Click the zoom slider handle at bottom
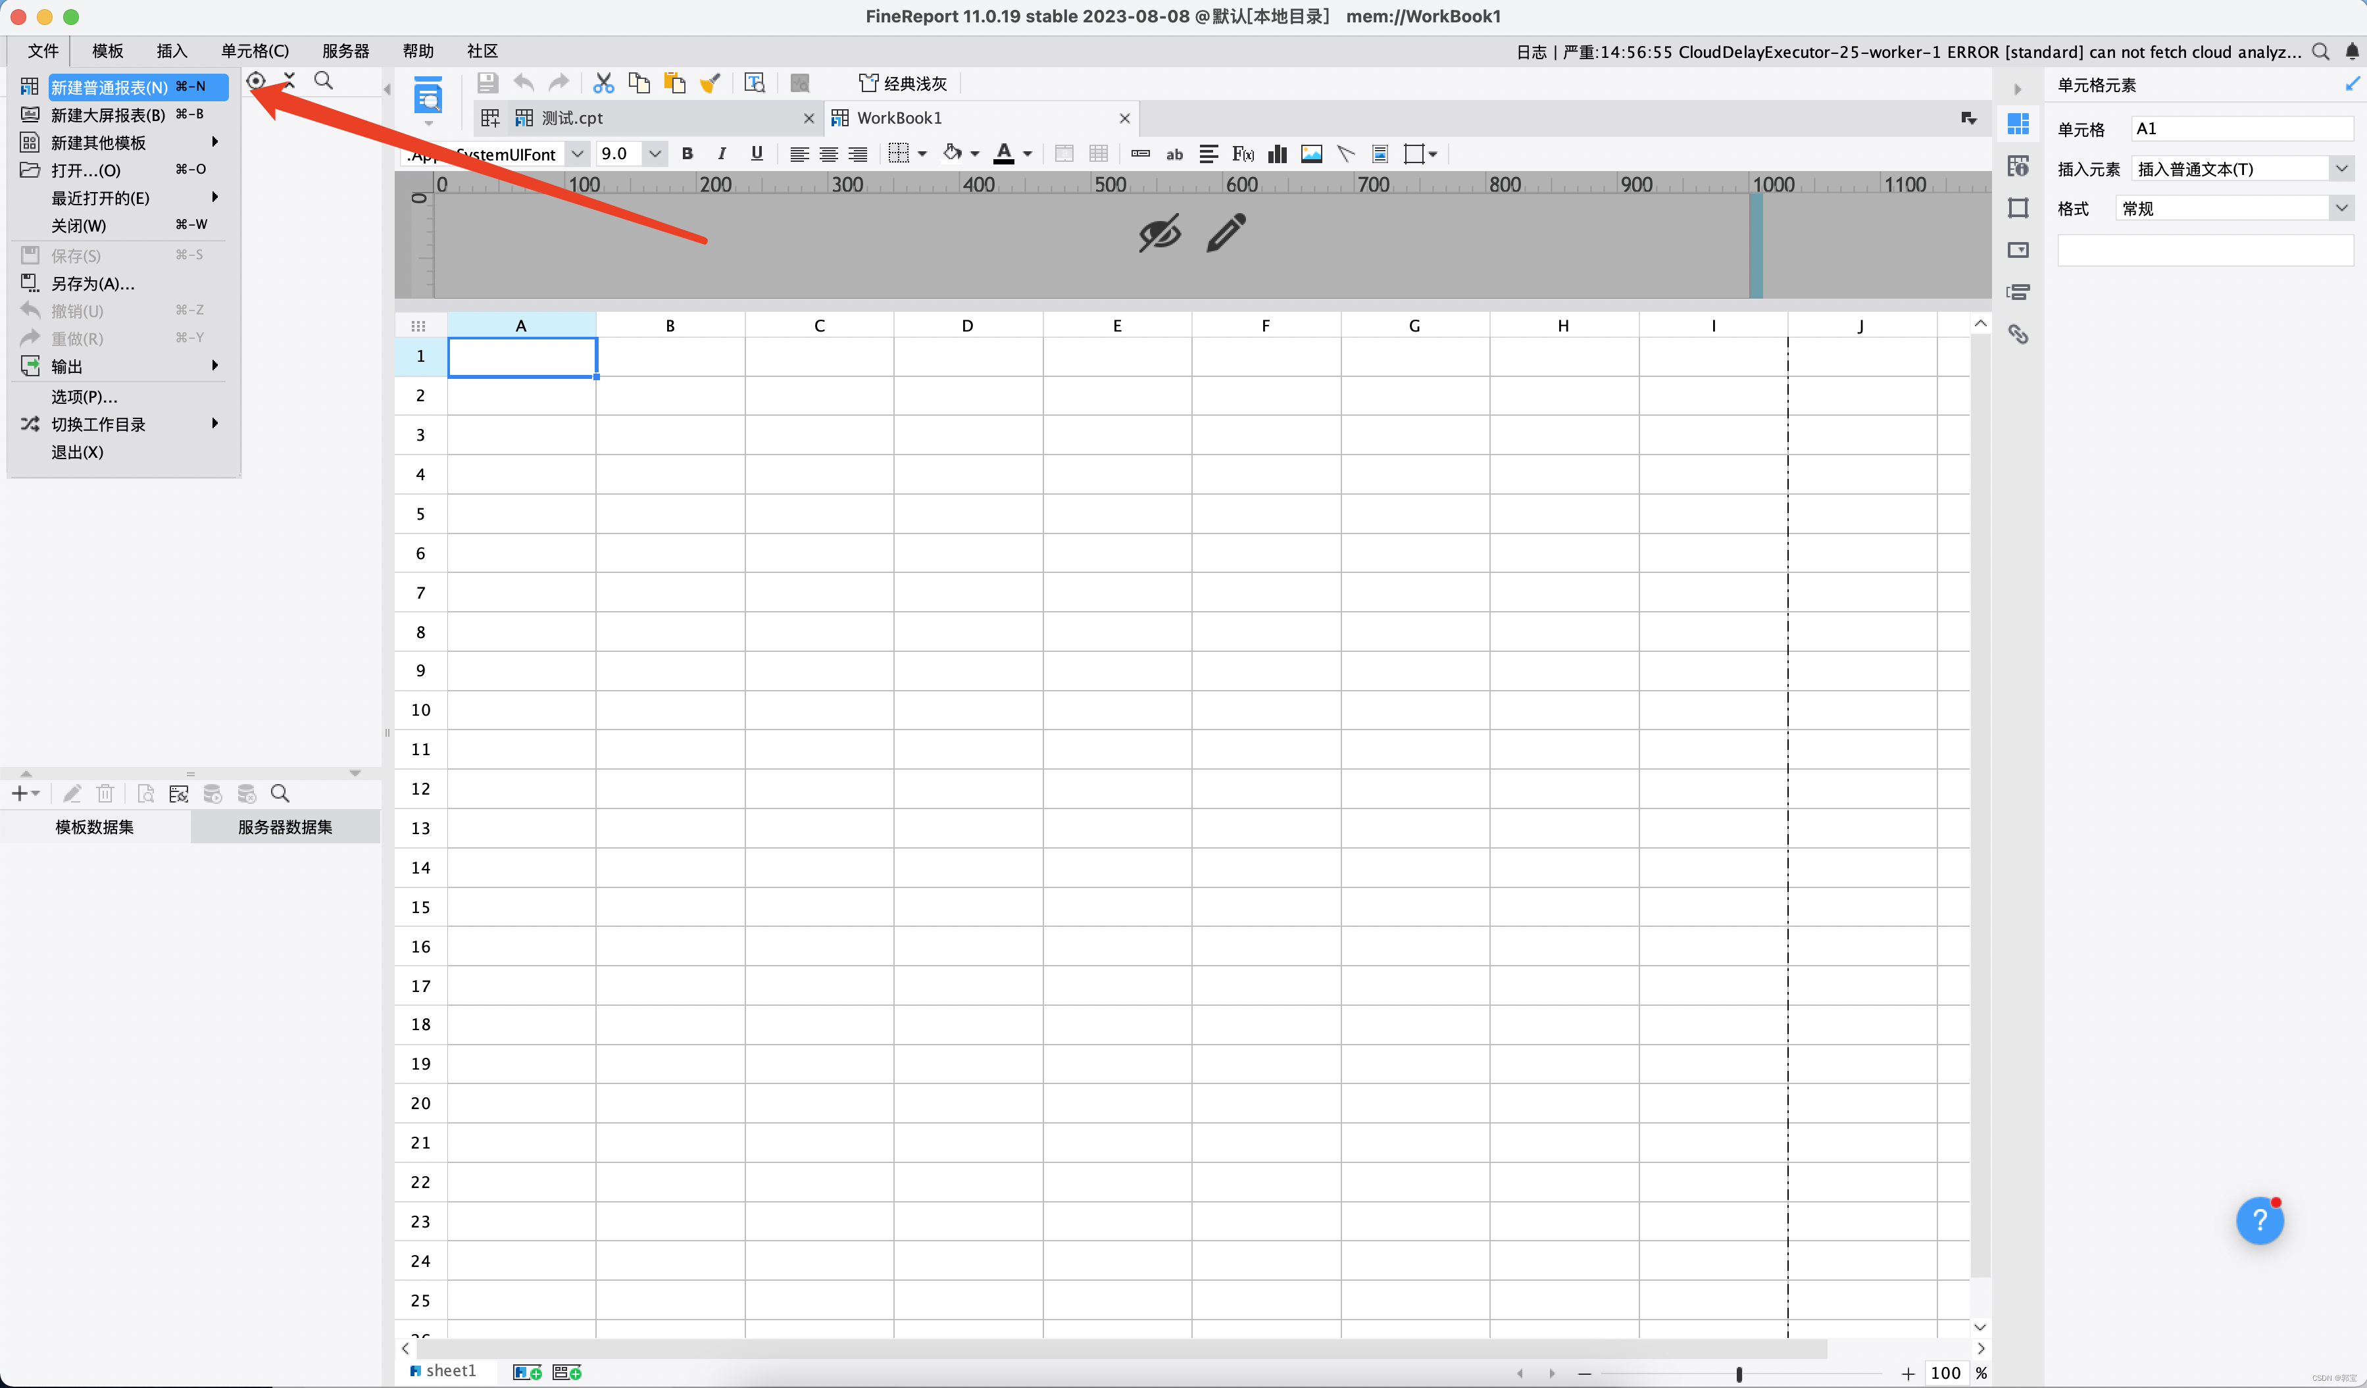2367x1388 pixels. [x=1739, y=1374]
